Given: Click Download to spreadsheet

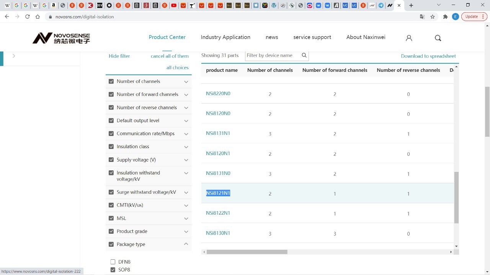Looking at the screenshot, I should [x=428, y=56].
